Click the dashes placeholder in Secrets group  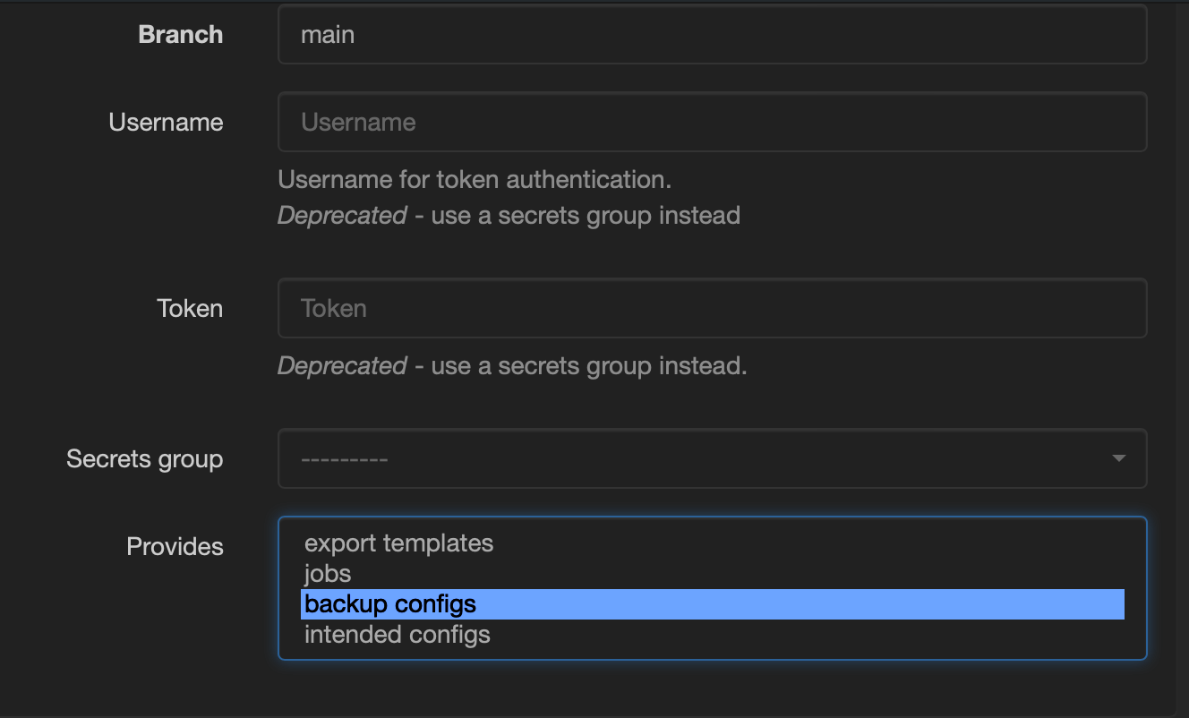(x=344, y=459)
